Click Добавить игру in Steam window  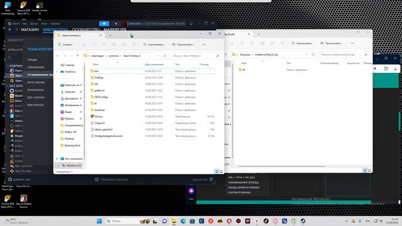19,180
